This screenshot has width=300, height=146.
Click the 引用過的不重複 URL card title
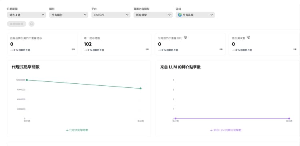(x=170, y=38)
